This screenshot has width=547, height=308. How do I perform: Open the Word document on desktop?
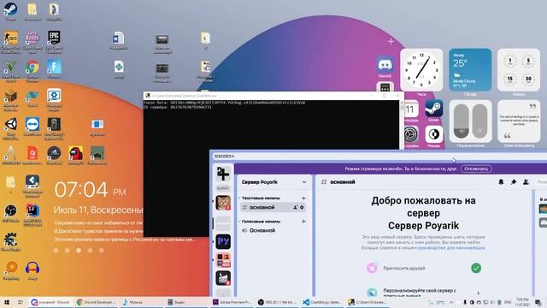[x=119, y=39]
